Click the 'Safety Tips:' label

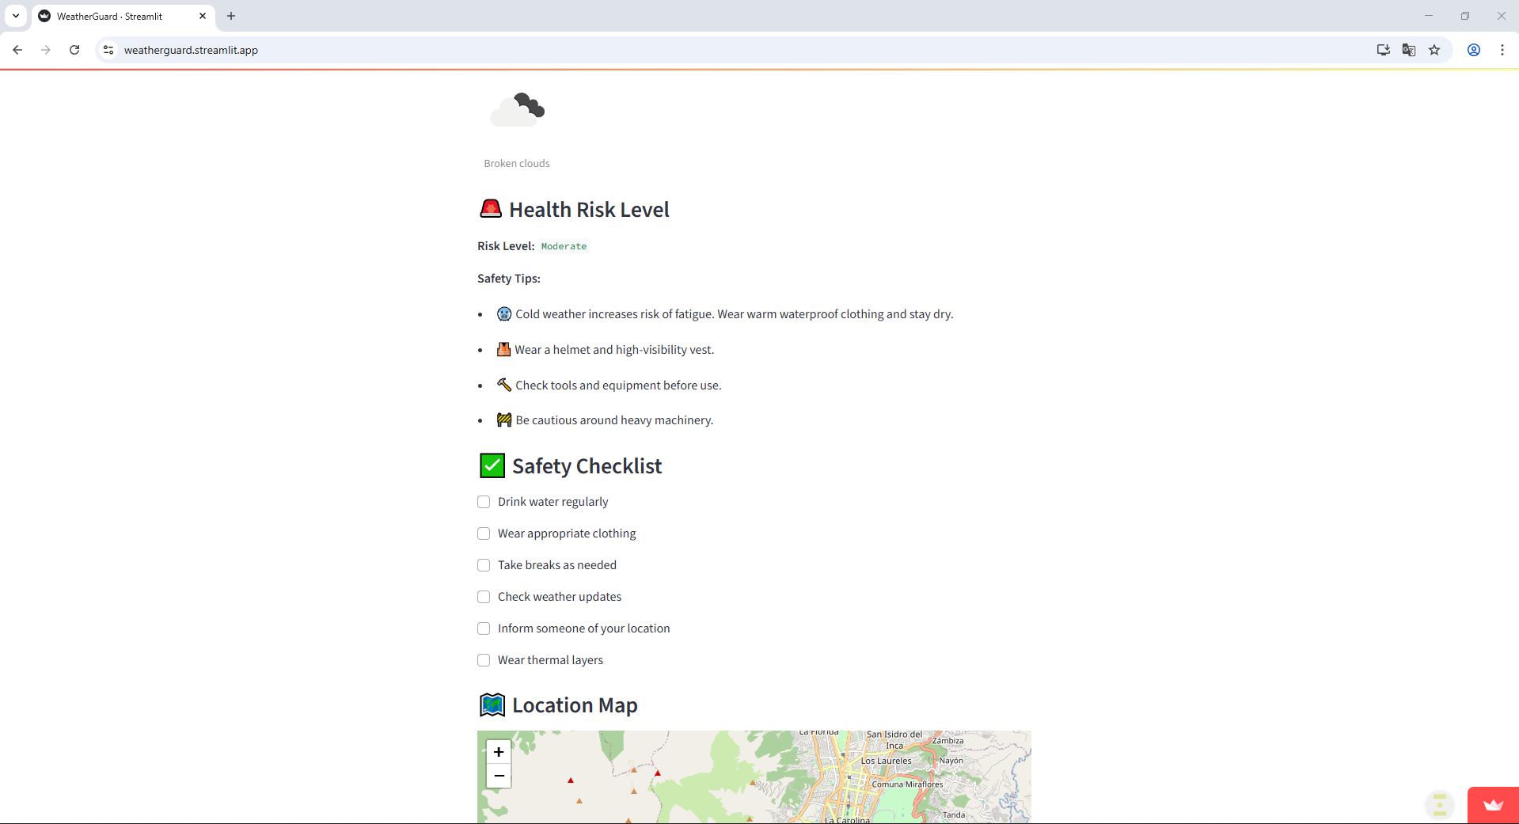509,279
